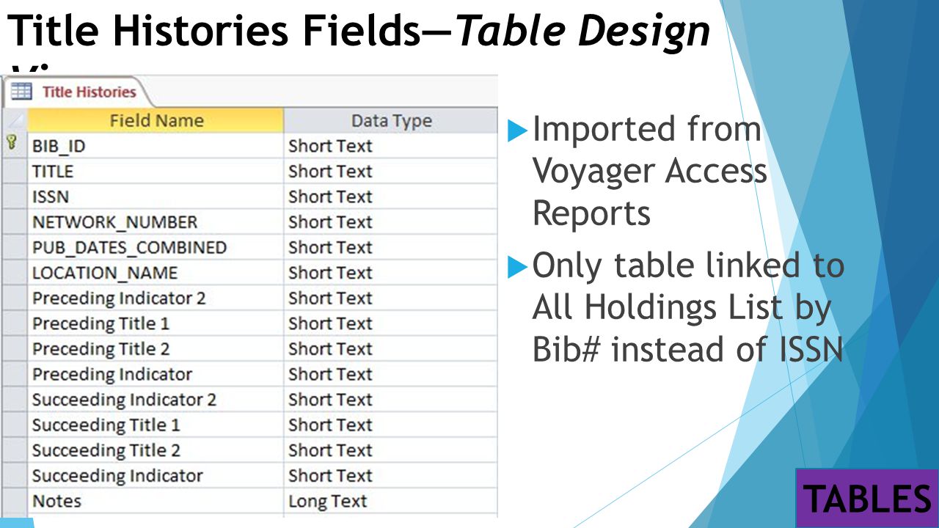Click the table icon on Title Histories tab

tap(21, 92)
